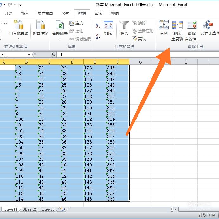Open the Name Box dropdown arrow

[29, 55]
